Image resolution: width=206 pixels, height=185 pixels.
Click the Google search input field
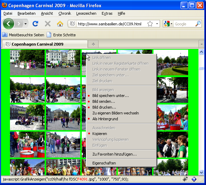pyautogui.click(x=184, y=24)
